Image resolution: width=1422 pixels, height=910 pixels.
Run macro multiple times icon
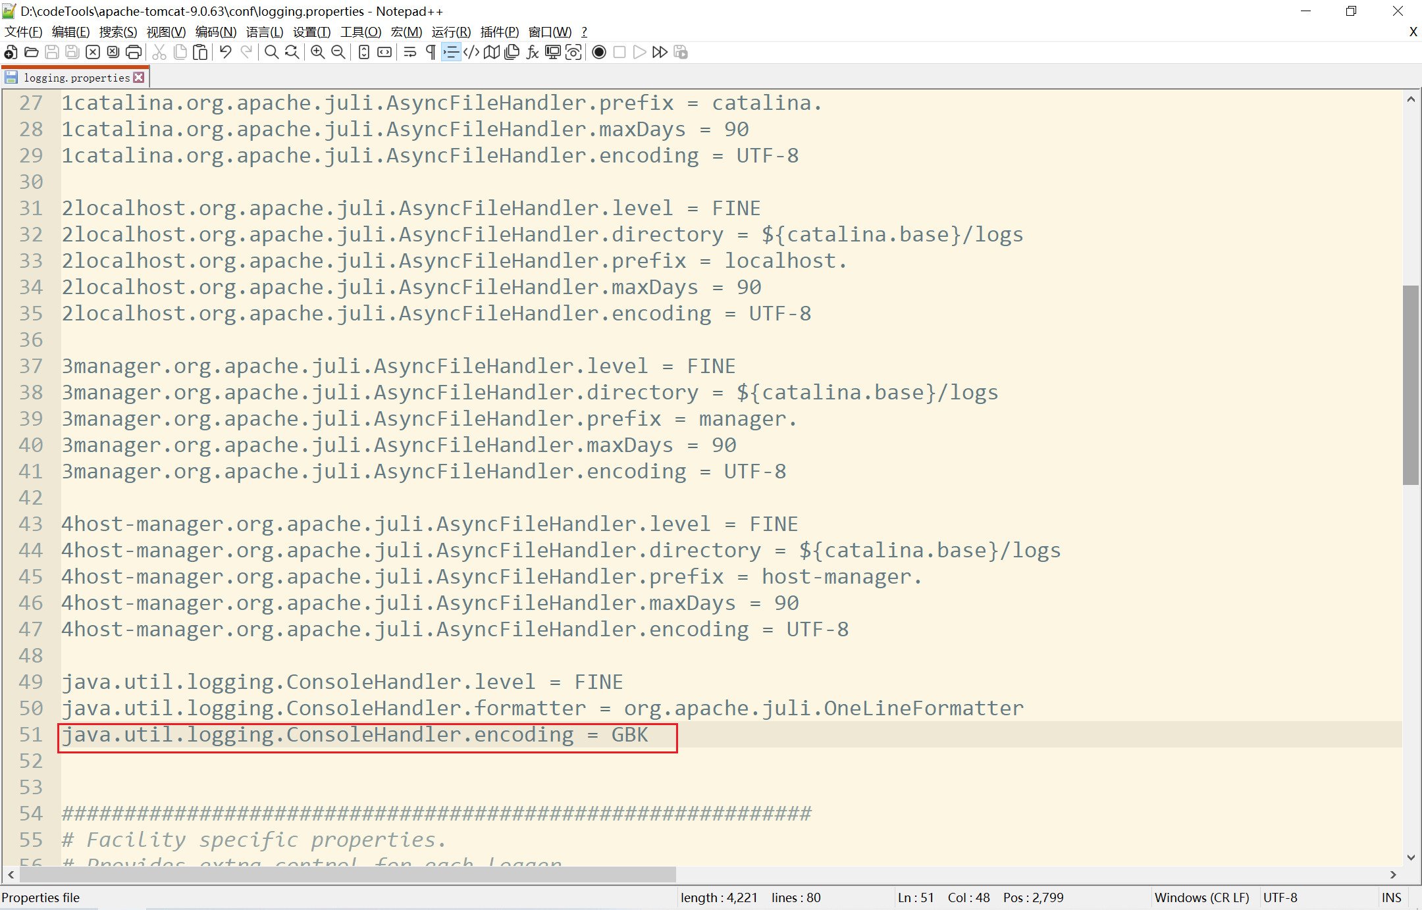(660, 53)
